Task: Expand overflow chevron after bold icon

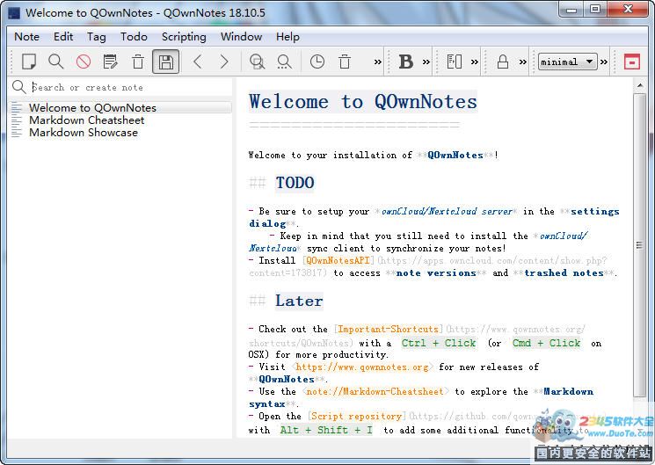Action: coord(426,62)
